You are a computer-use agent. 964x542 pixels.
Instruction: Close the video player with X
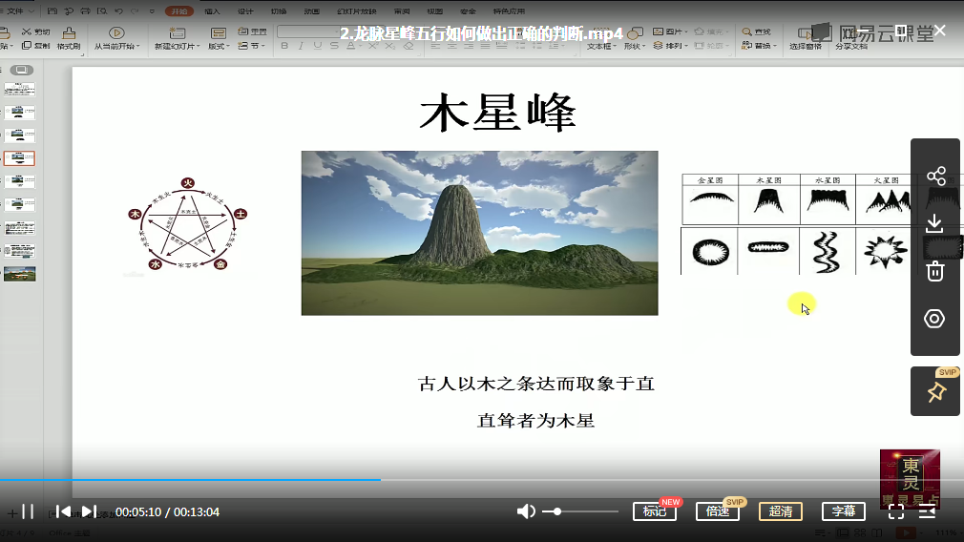tap(940, 31)
